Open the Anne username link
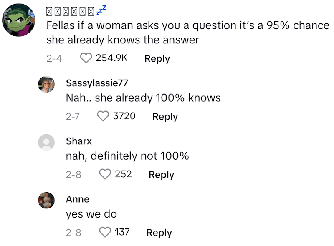This screenshot has width=334, height=246. (x=78, y=199)
